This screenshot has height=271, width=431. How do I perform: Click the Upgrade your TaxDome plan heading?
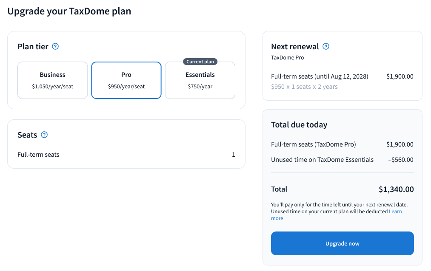tap(69, 11)
